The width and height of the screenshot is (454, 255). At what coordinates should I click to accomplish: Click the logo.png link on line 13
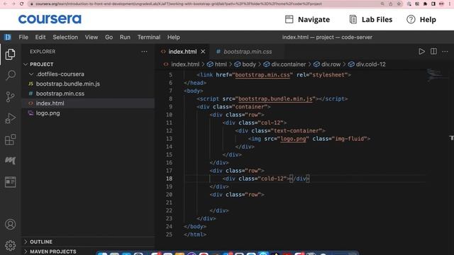tap(293, 139)
